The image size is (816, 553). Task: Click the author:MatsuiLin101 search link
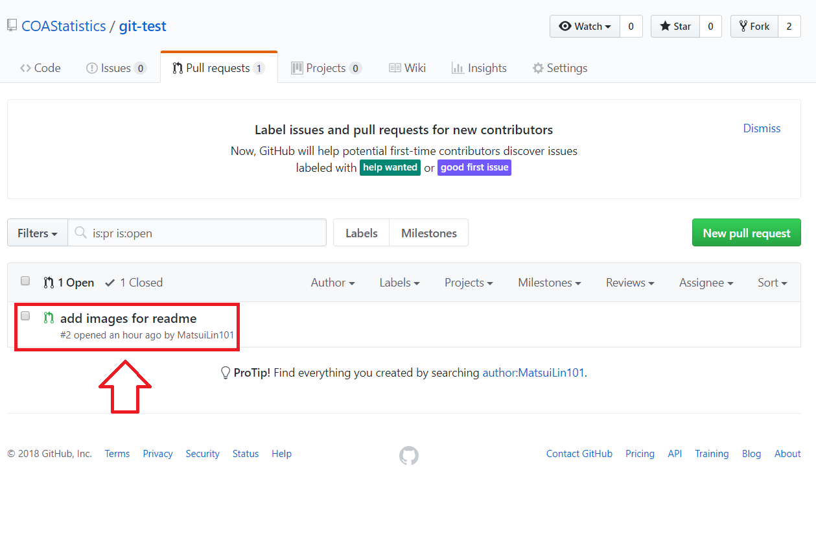click(x=533, y=373)
